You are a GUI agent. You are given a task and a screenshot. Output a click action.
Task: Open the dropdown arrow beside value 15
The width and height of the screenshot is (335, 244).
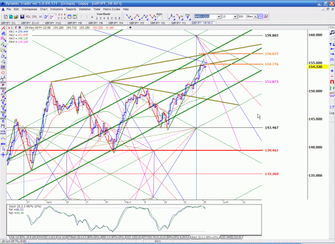(235, 17)
